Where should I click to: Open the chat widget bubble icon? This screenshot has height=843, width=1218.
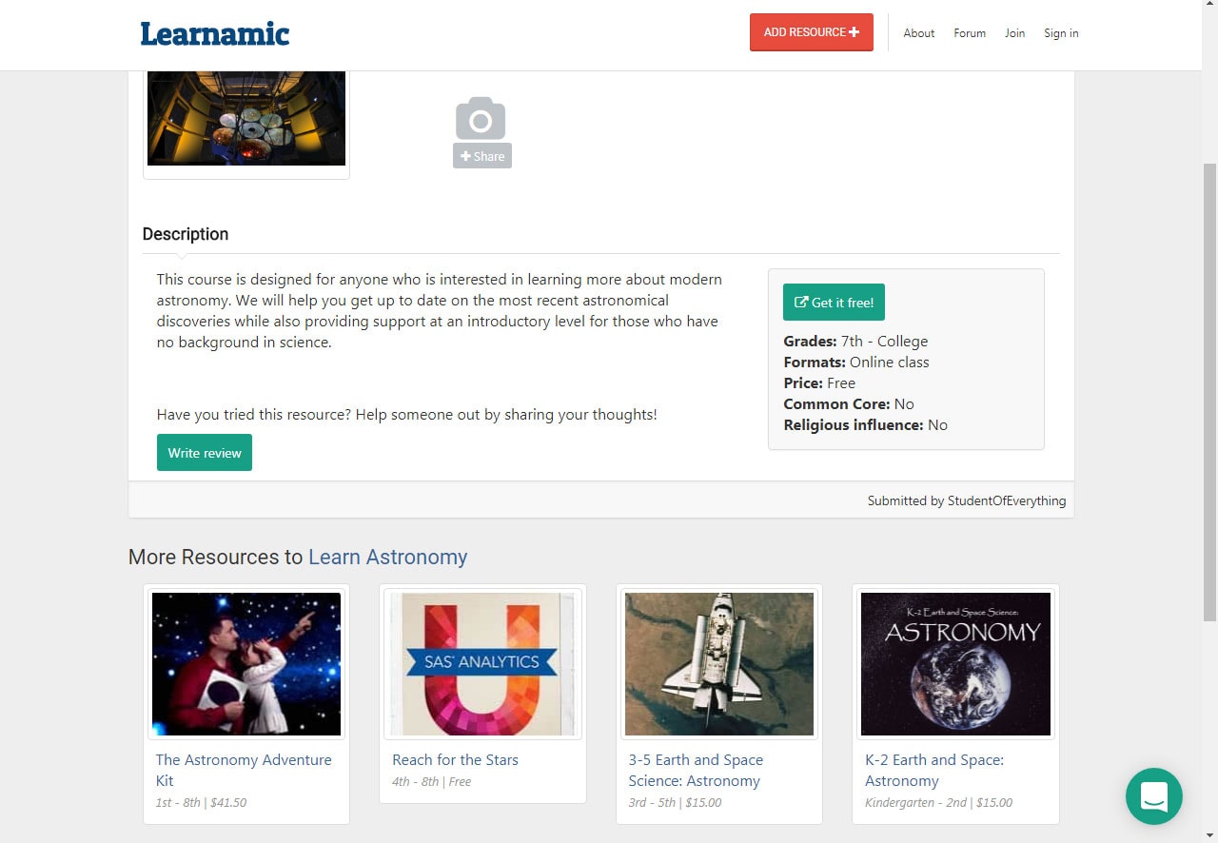click(1153, 795)
